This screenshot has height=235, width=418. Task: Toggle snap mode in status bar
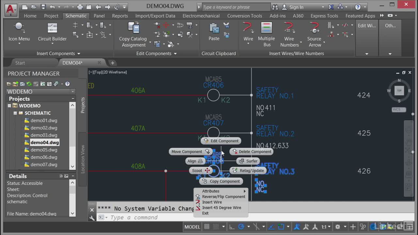216,227
